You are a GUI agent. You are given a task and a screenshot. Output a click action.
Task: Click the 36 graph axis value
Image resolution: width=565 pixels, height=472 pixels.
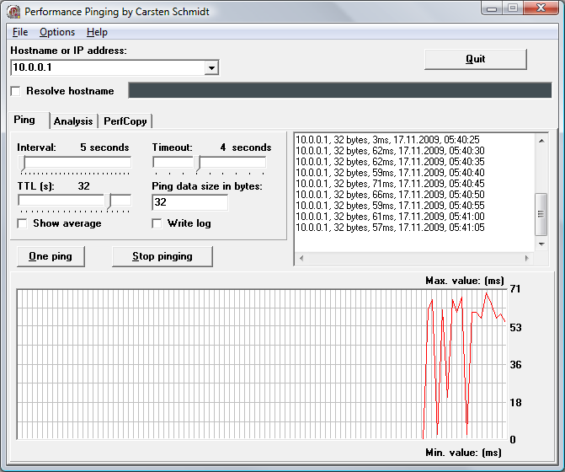[x=515, y=365]
